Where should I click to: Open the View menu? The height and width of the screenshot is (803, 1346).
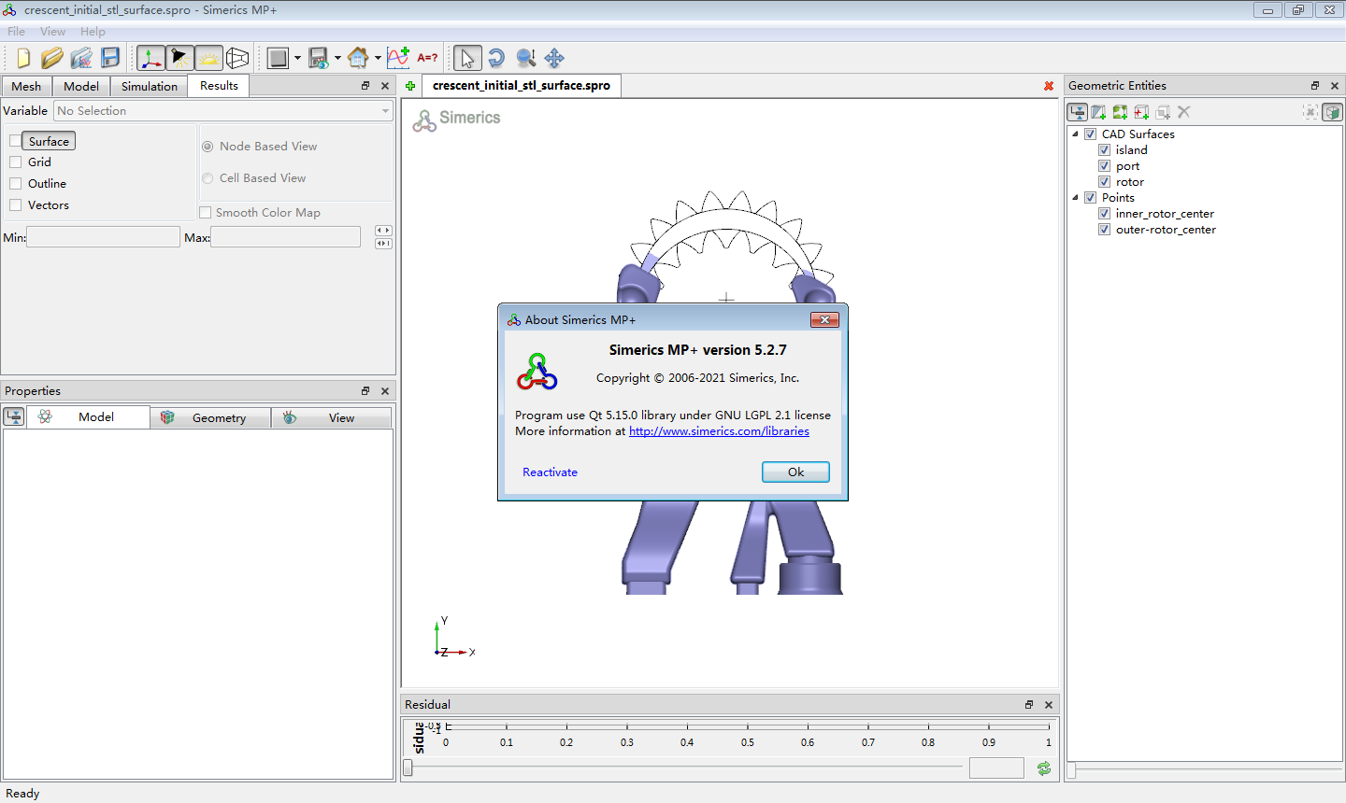tap(52, 31)
